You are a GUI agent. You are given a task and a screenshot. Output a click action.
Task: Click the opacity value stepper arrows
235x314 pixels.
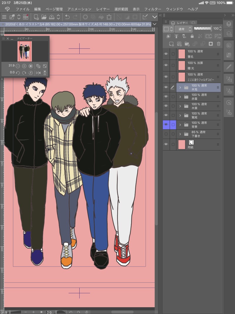coord(220,29)
